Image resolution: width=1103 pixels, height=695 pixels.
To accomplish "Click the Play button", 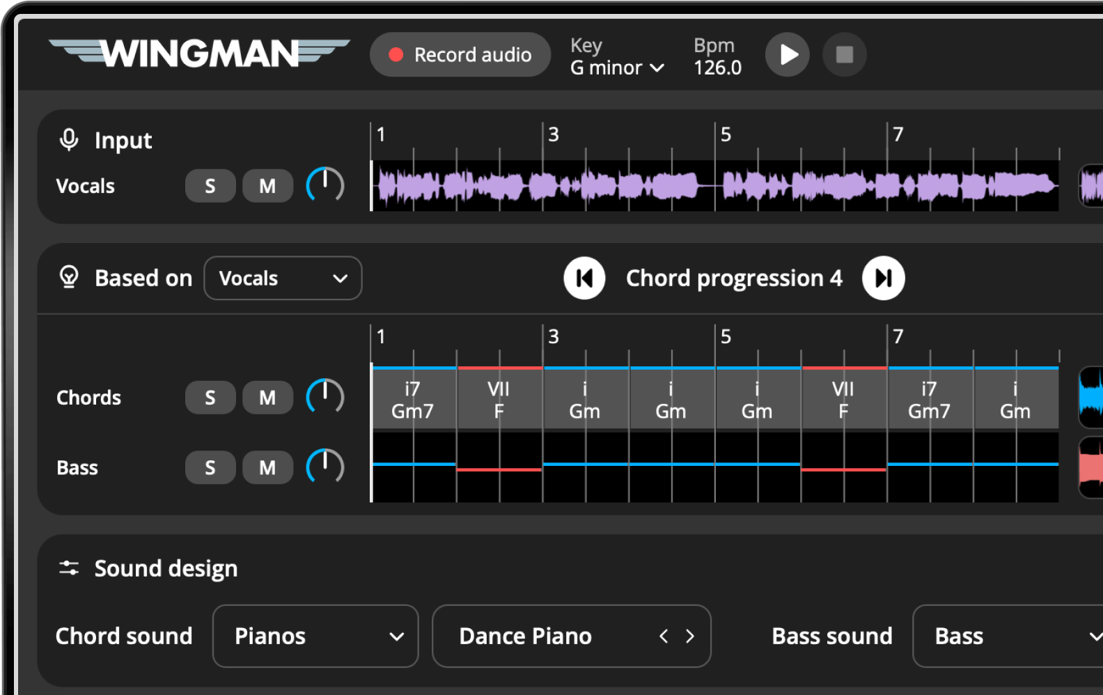I will [x=787, y=54].
